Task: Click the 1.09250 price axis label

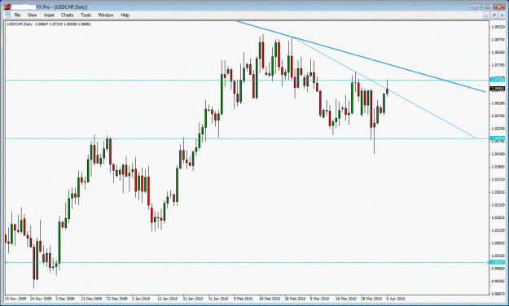Action: 498,27
